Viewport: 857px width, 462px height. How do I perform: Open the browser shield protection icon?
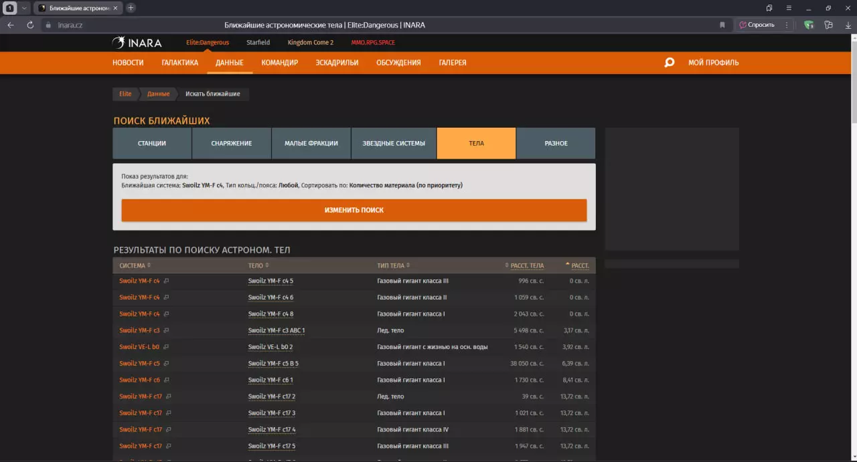[x=809, y=25]
